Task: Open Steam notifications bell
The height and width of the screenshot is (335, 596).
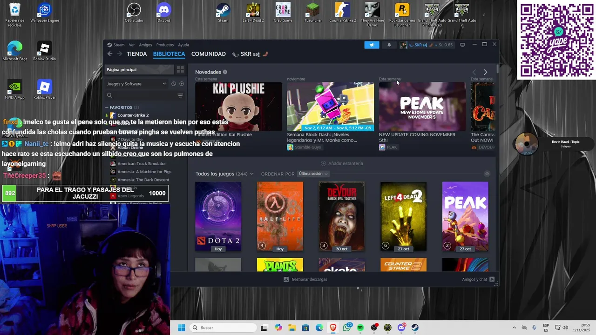Action: coord(389,45)
